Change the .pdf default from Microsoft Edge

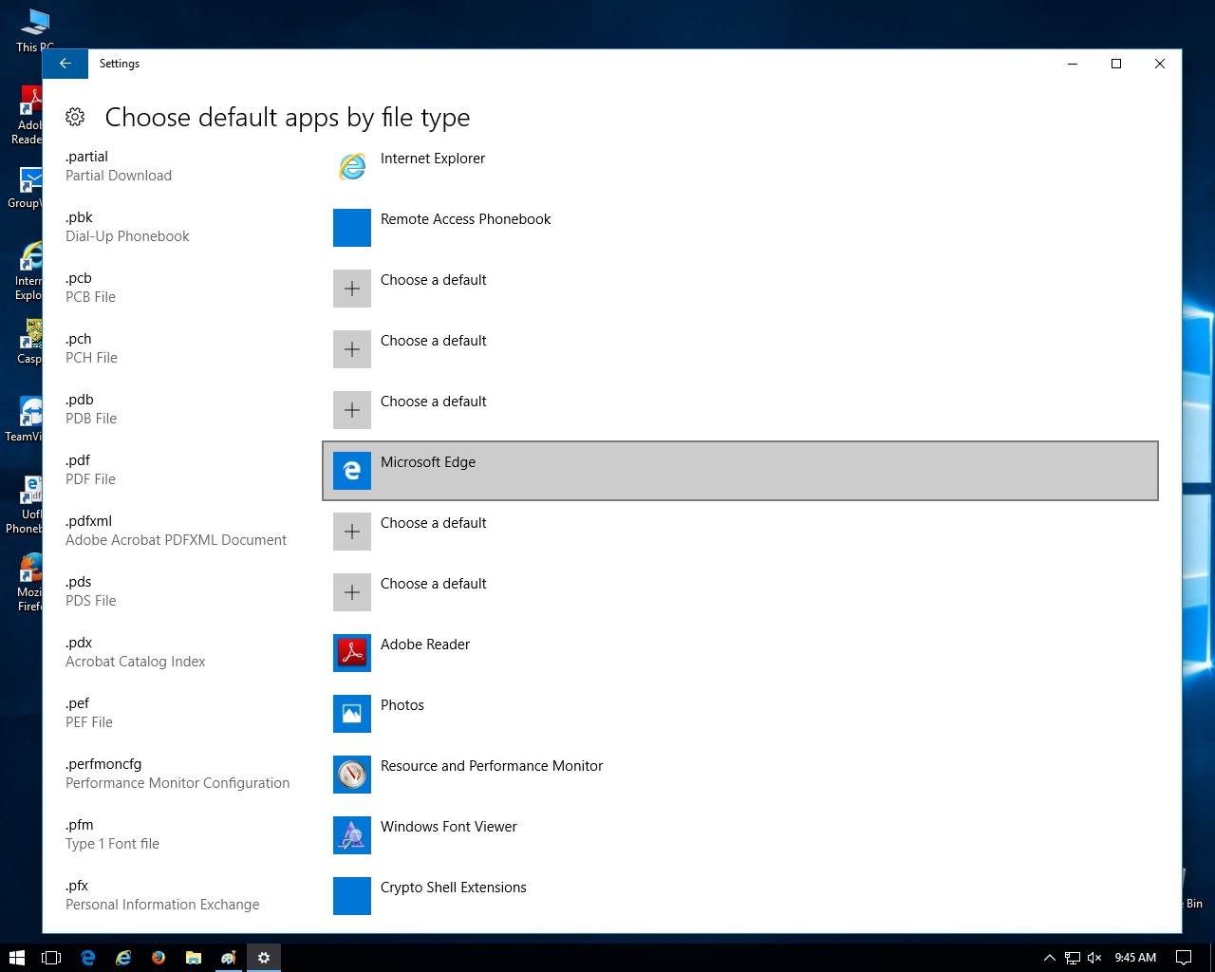coord(740,471)
